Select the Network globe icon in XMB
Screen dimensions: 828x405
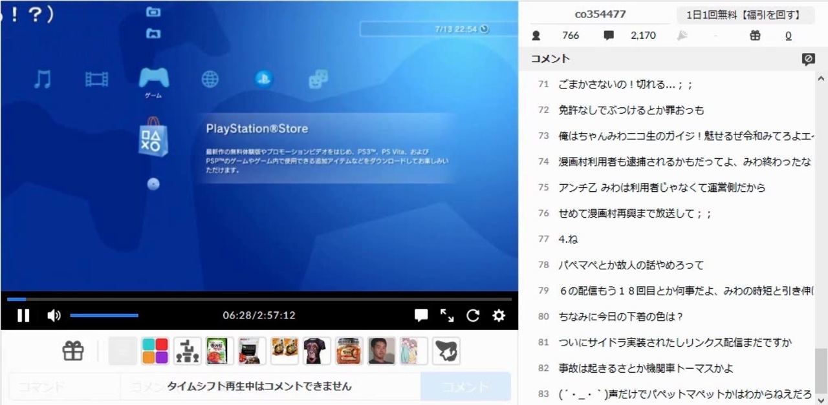click(x=210, y=79)
